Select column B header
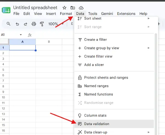The image size is (165, 135). click(49, 42)
